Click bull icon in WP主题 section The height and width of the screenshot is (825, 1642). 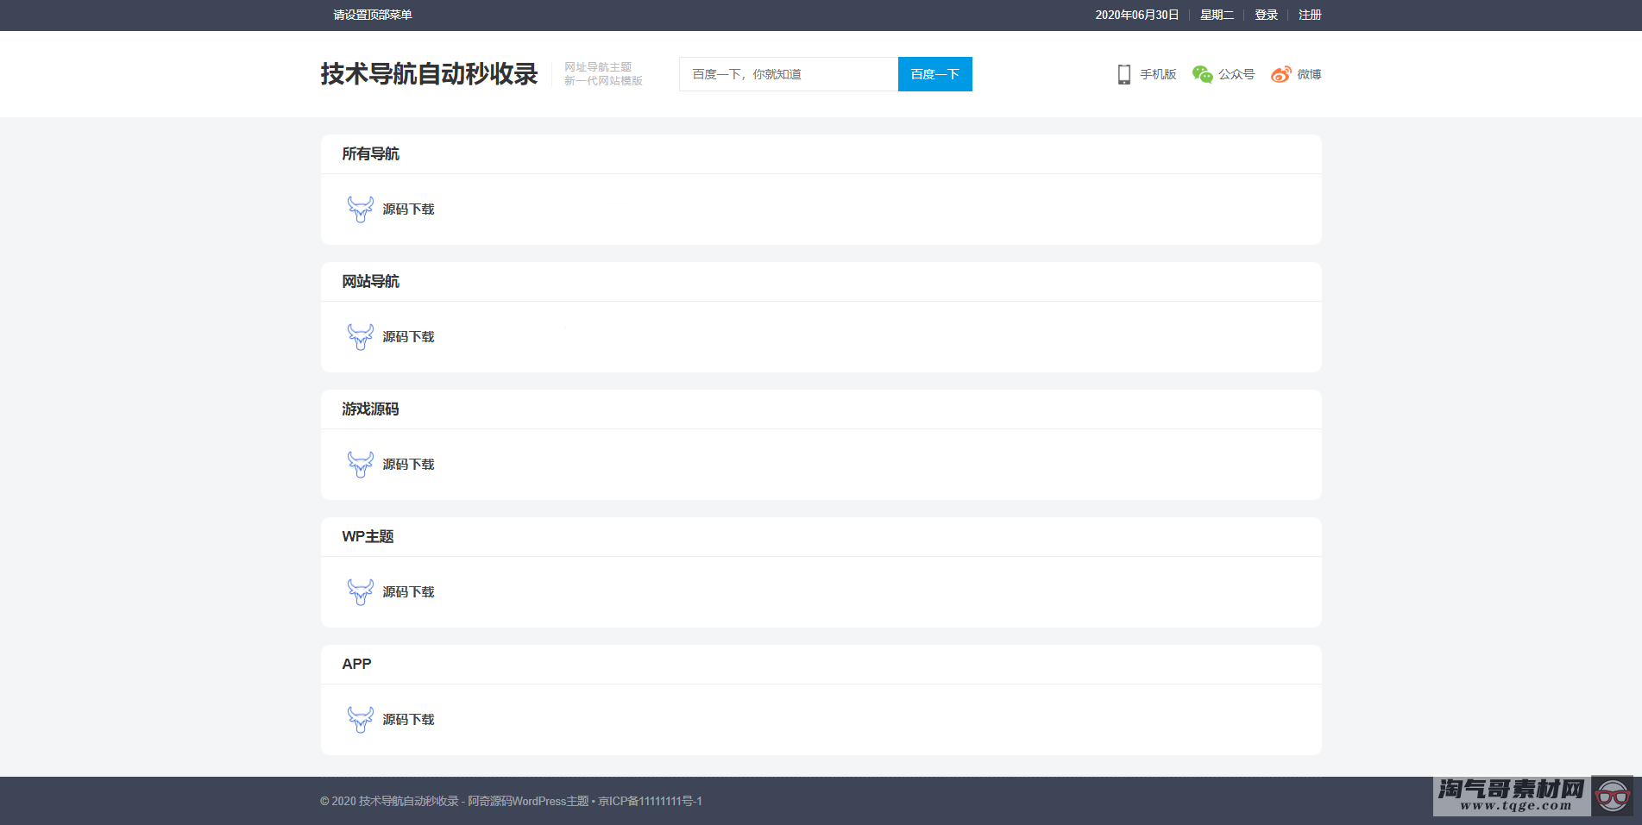[360, 591]
